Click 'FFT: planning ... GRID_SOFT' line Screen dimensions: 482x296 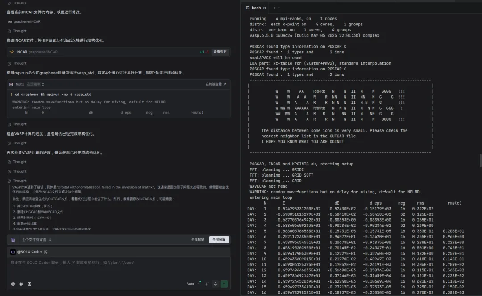281,175
